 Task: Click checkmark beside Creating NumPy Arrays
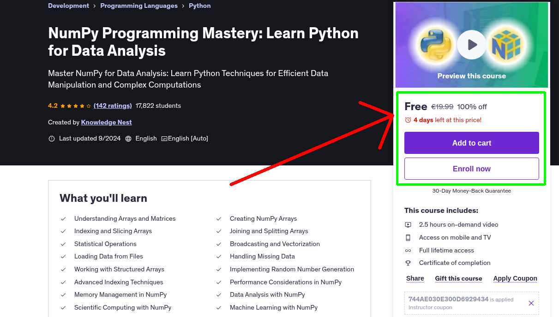(219, 219)
